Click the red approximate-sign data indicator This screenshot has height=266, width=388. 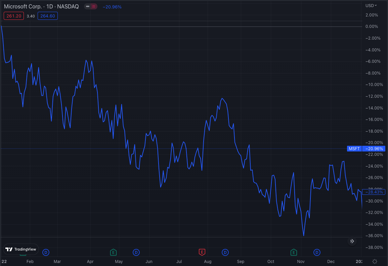(94, 6)
